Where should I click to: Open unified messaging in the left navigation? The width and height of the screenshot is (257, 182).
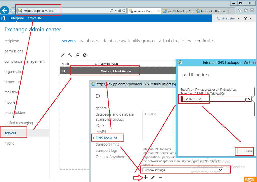click(19, 123)
